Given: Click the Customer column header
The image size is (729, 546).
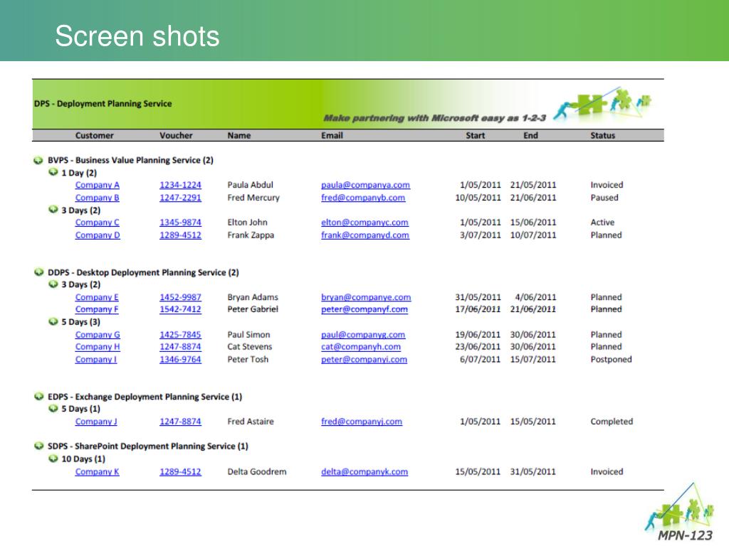Looking at the screenshot, I should click(95, 136).
